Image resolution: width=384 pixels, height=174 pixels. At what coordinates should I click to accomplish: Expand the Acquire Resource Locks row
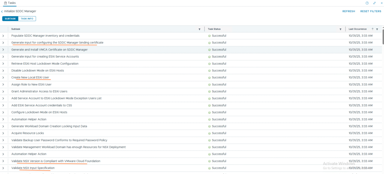tap(3, 133)
